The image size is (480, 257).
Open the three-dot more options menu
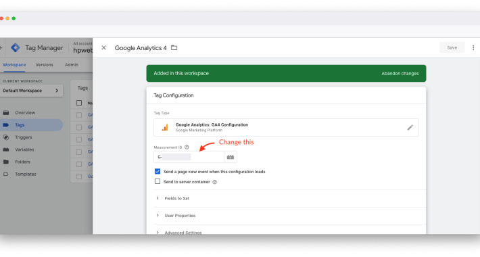point(473,47)
